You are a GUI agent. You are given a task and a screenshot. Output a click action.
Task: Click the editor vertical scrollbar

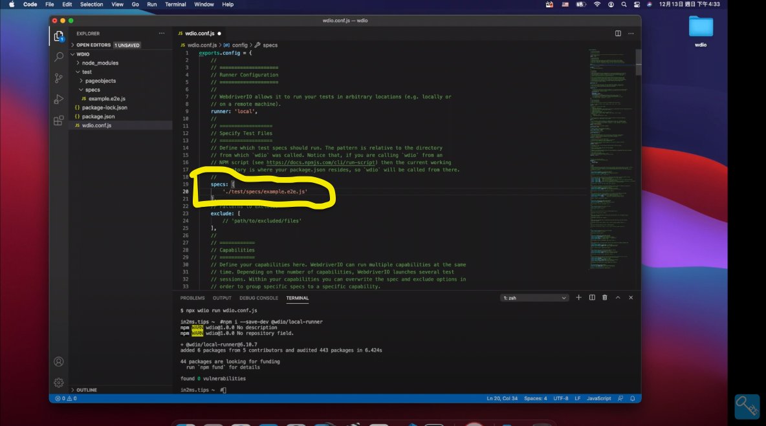click(x=639, y=63)
